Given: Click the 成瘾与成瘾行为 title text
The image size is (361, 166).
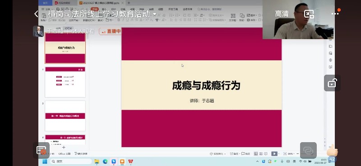Looking at the screenshot, I should click(x=206, y=85).
